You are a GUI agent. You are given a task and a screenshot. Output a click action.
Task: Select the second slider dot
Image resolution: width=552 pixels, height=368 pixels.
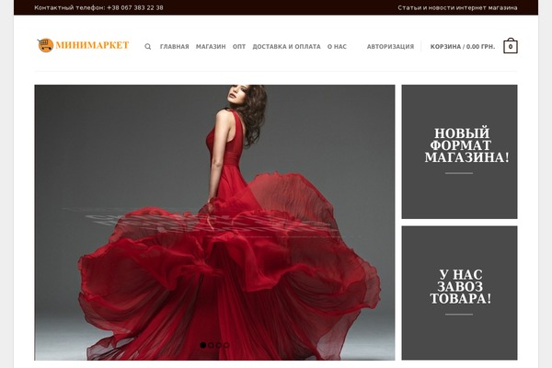(x=211, y=345)
